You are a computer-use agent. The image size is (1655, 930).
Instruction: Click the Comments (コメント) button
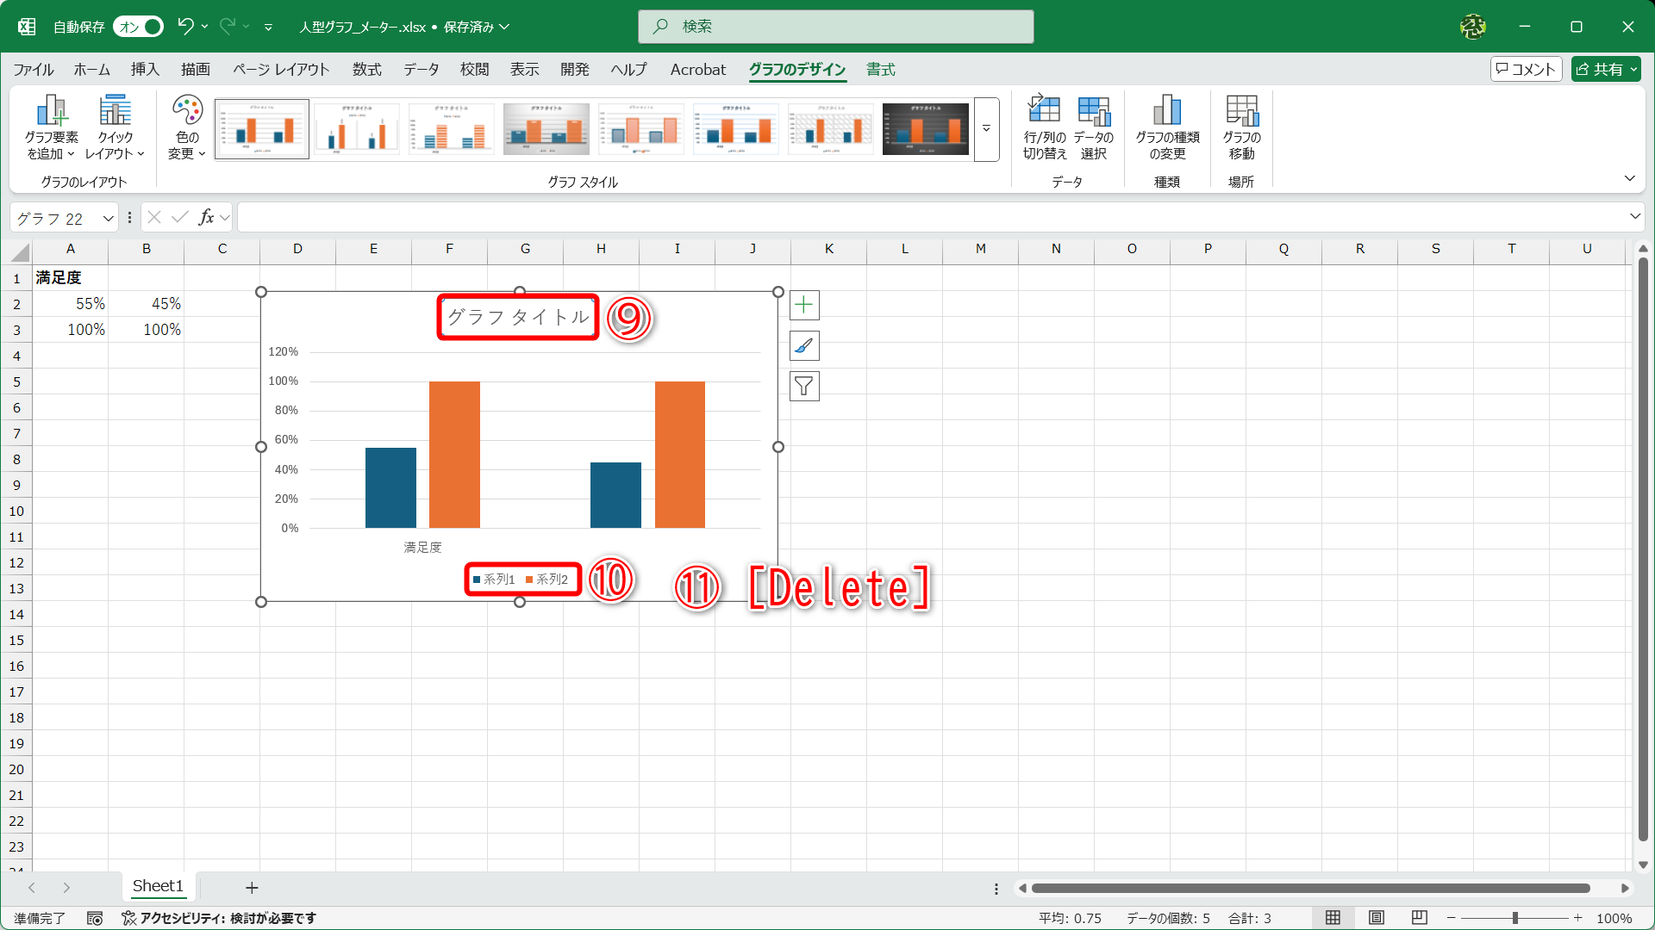tap(1526, 70)
